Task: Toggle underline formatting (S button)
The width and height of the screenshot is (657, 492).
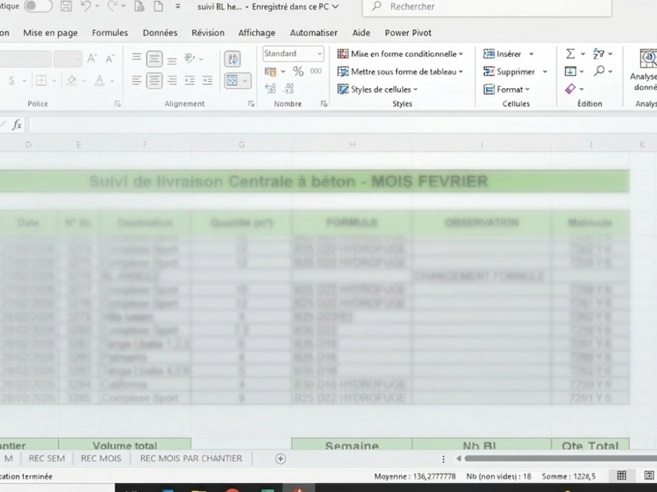Action: tap(12, 80)
